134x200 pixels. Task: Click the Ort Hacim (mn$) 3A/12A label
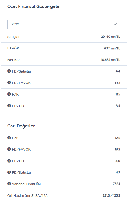tap(28, 195)
